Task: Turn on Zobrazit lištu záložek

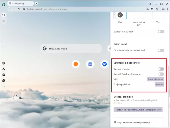Action: coord(161,31)
